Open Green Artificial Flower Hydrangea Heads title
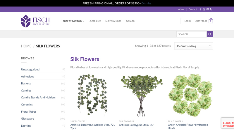Viewport: 234px width, 131px height. (x=188, y=127)
